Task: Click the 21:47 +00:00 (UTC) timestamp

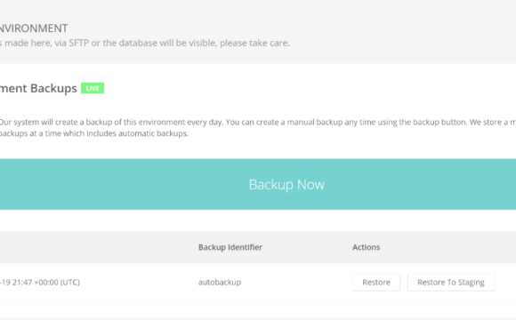Action: pyautogui.click(x=40, y=282)
